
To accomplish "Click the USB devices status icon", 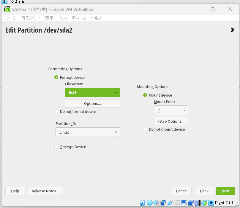I will [170, 203].
